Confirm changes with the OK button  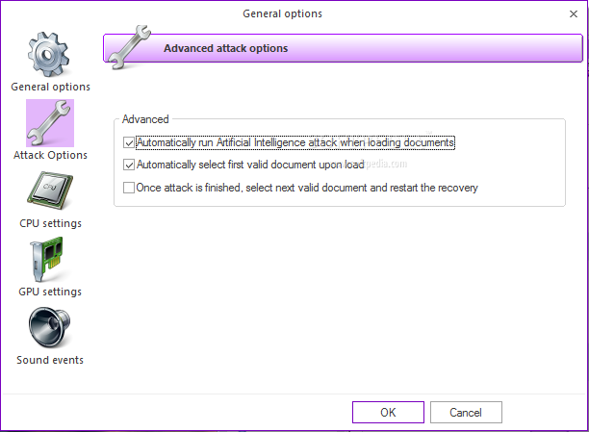[x=388, y=412]
